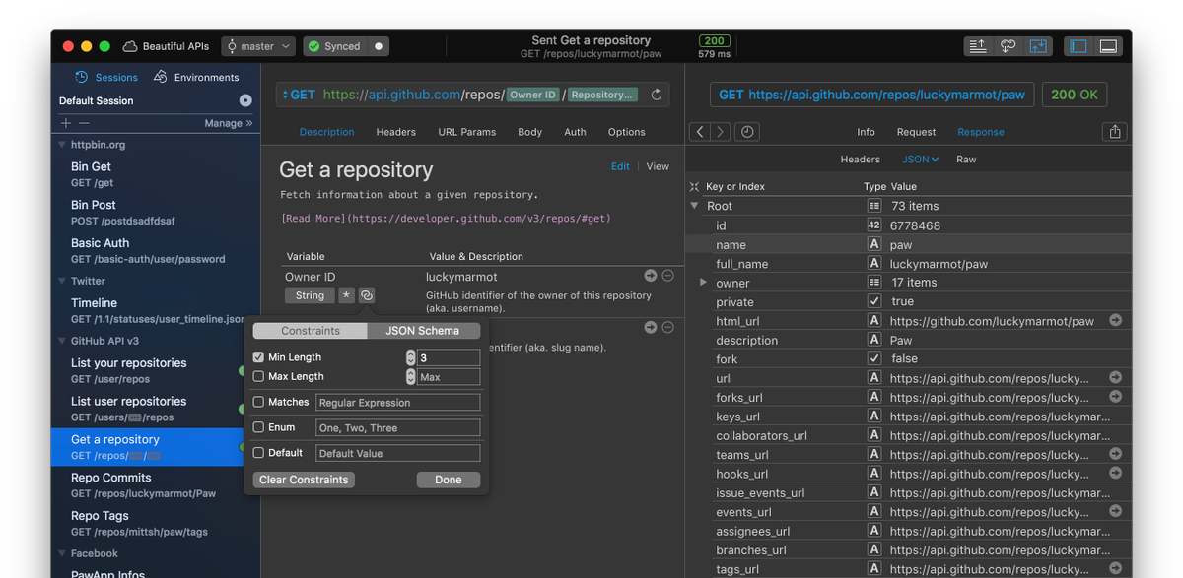Click the blue import toolbar icon
The image size is (1183, 578).
tap(1037, 46)
